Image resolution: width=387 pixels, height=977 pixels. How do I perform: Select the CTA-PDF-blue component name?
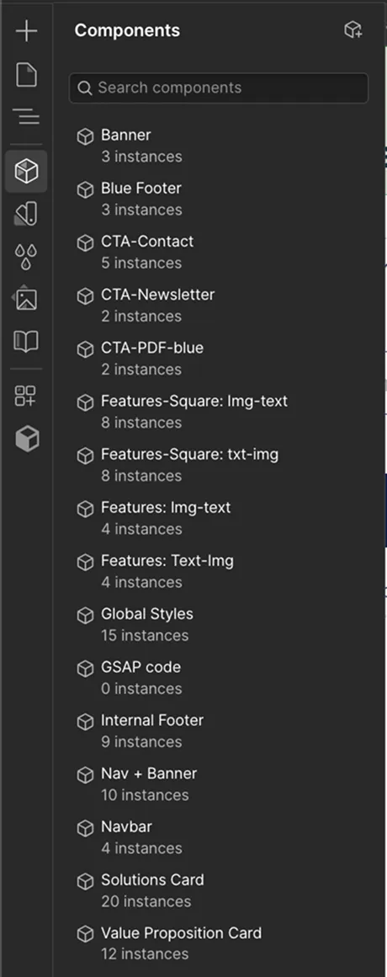(x=152, y=348)
